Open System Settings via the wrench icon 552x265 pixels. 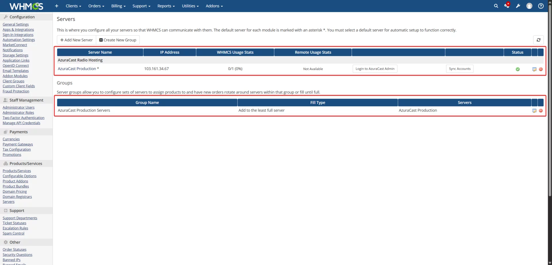518,6
